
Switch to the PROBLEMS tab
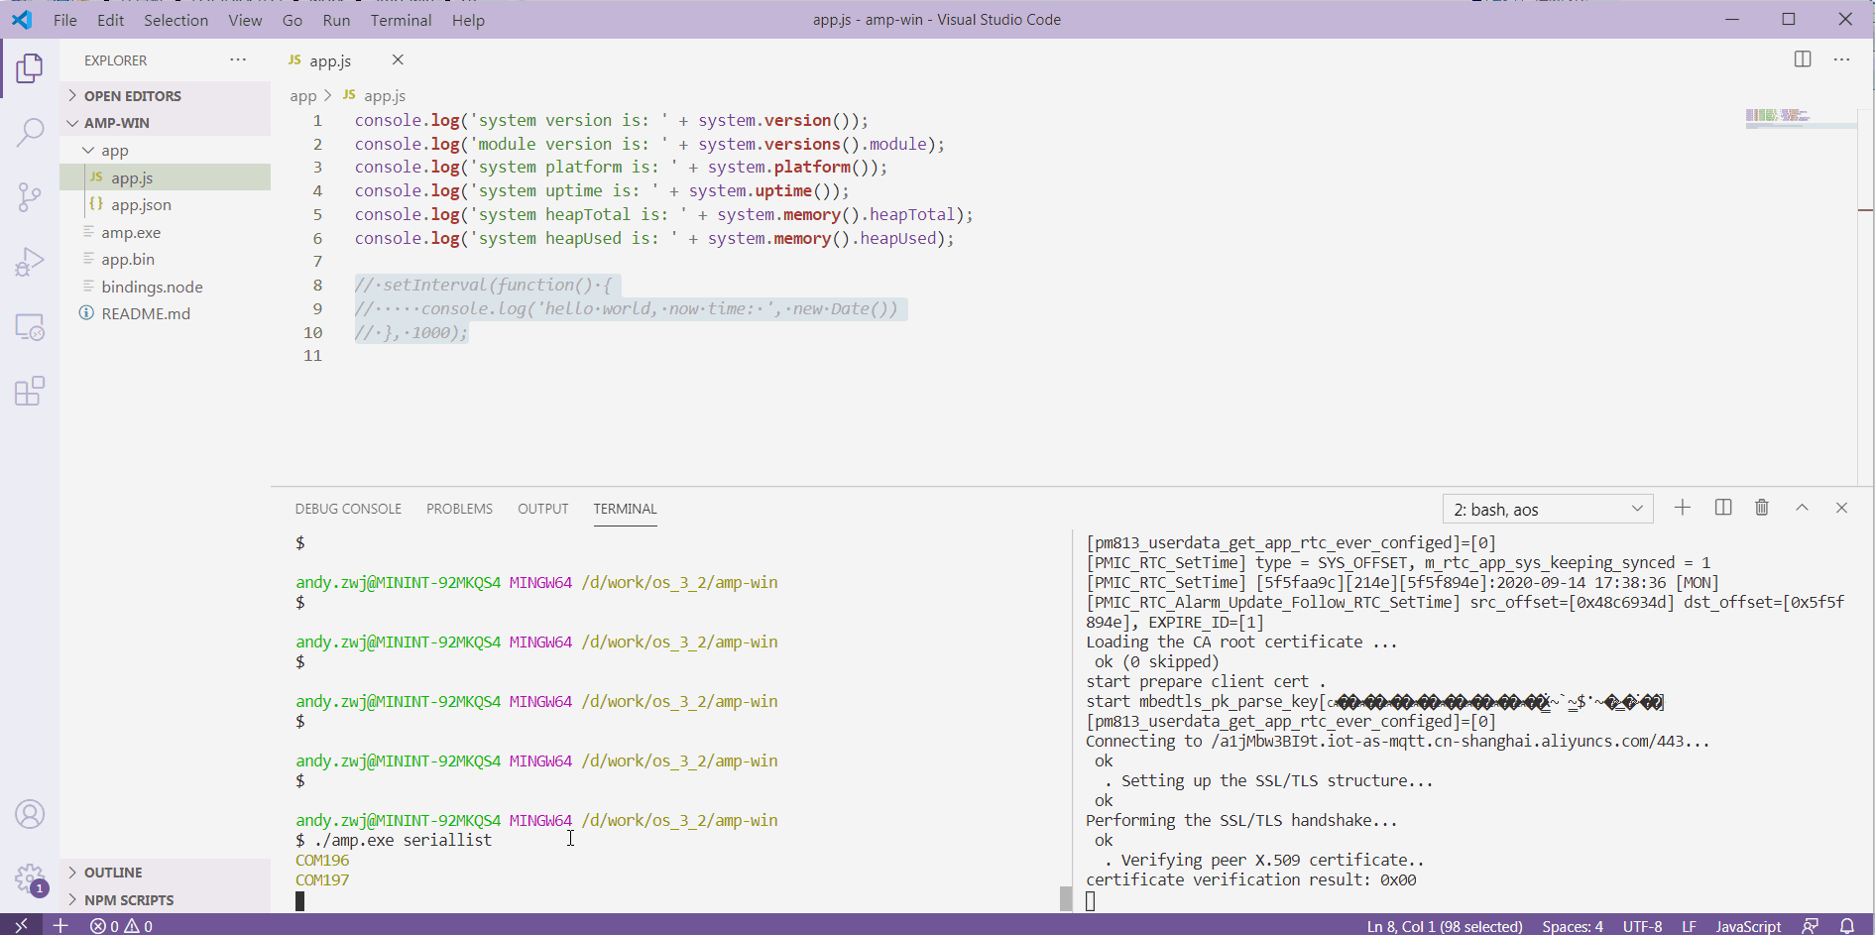(459, 509)
